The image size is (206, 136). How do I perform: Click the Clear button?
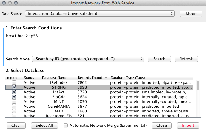16,125
